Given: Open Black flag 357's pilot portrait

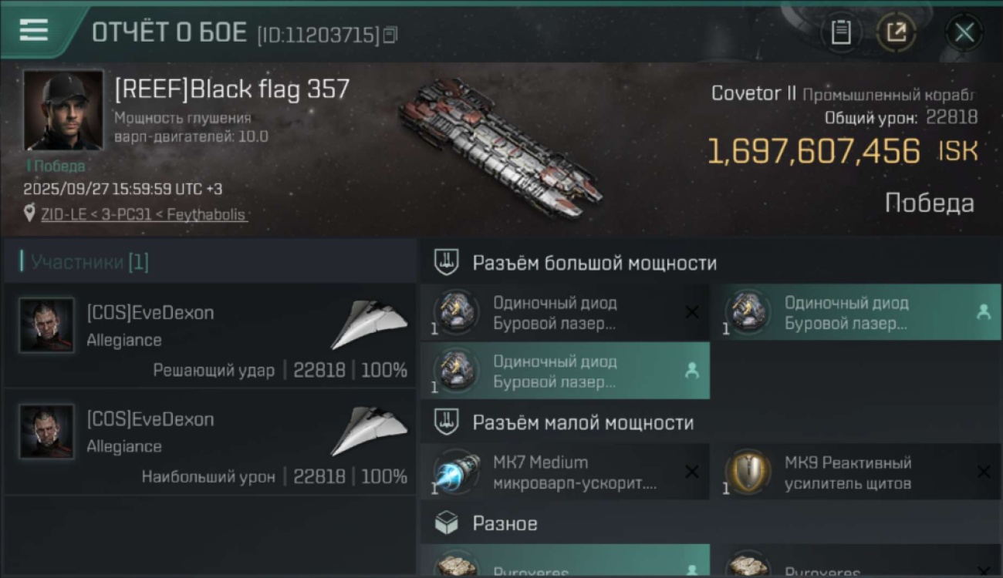Looking at the screenshot, I should click(x=63, y=110).
